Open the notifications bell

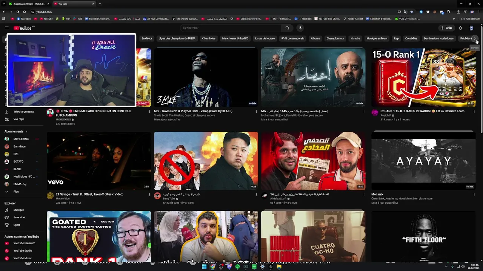click(x=460, y=28)
